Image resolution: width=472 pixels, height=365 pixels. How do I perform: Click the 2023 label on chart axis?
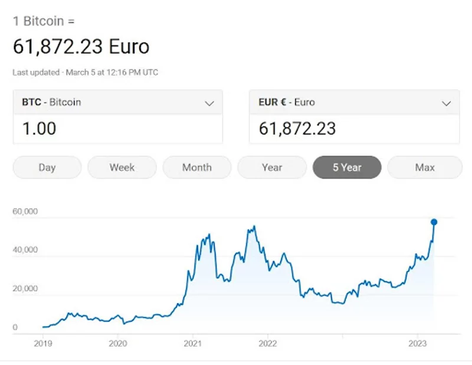tap(417, 343)
